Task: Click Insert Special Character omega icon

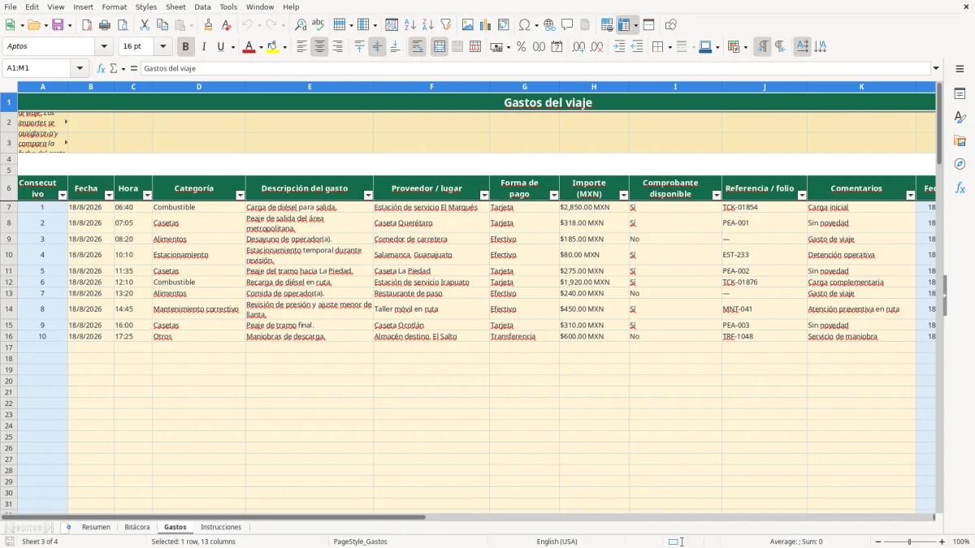Action: pos(524,25)
